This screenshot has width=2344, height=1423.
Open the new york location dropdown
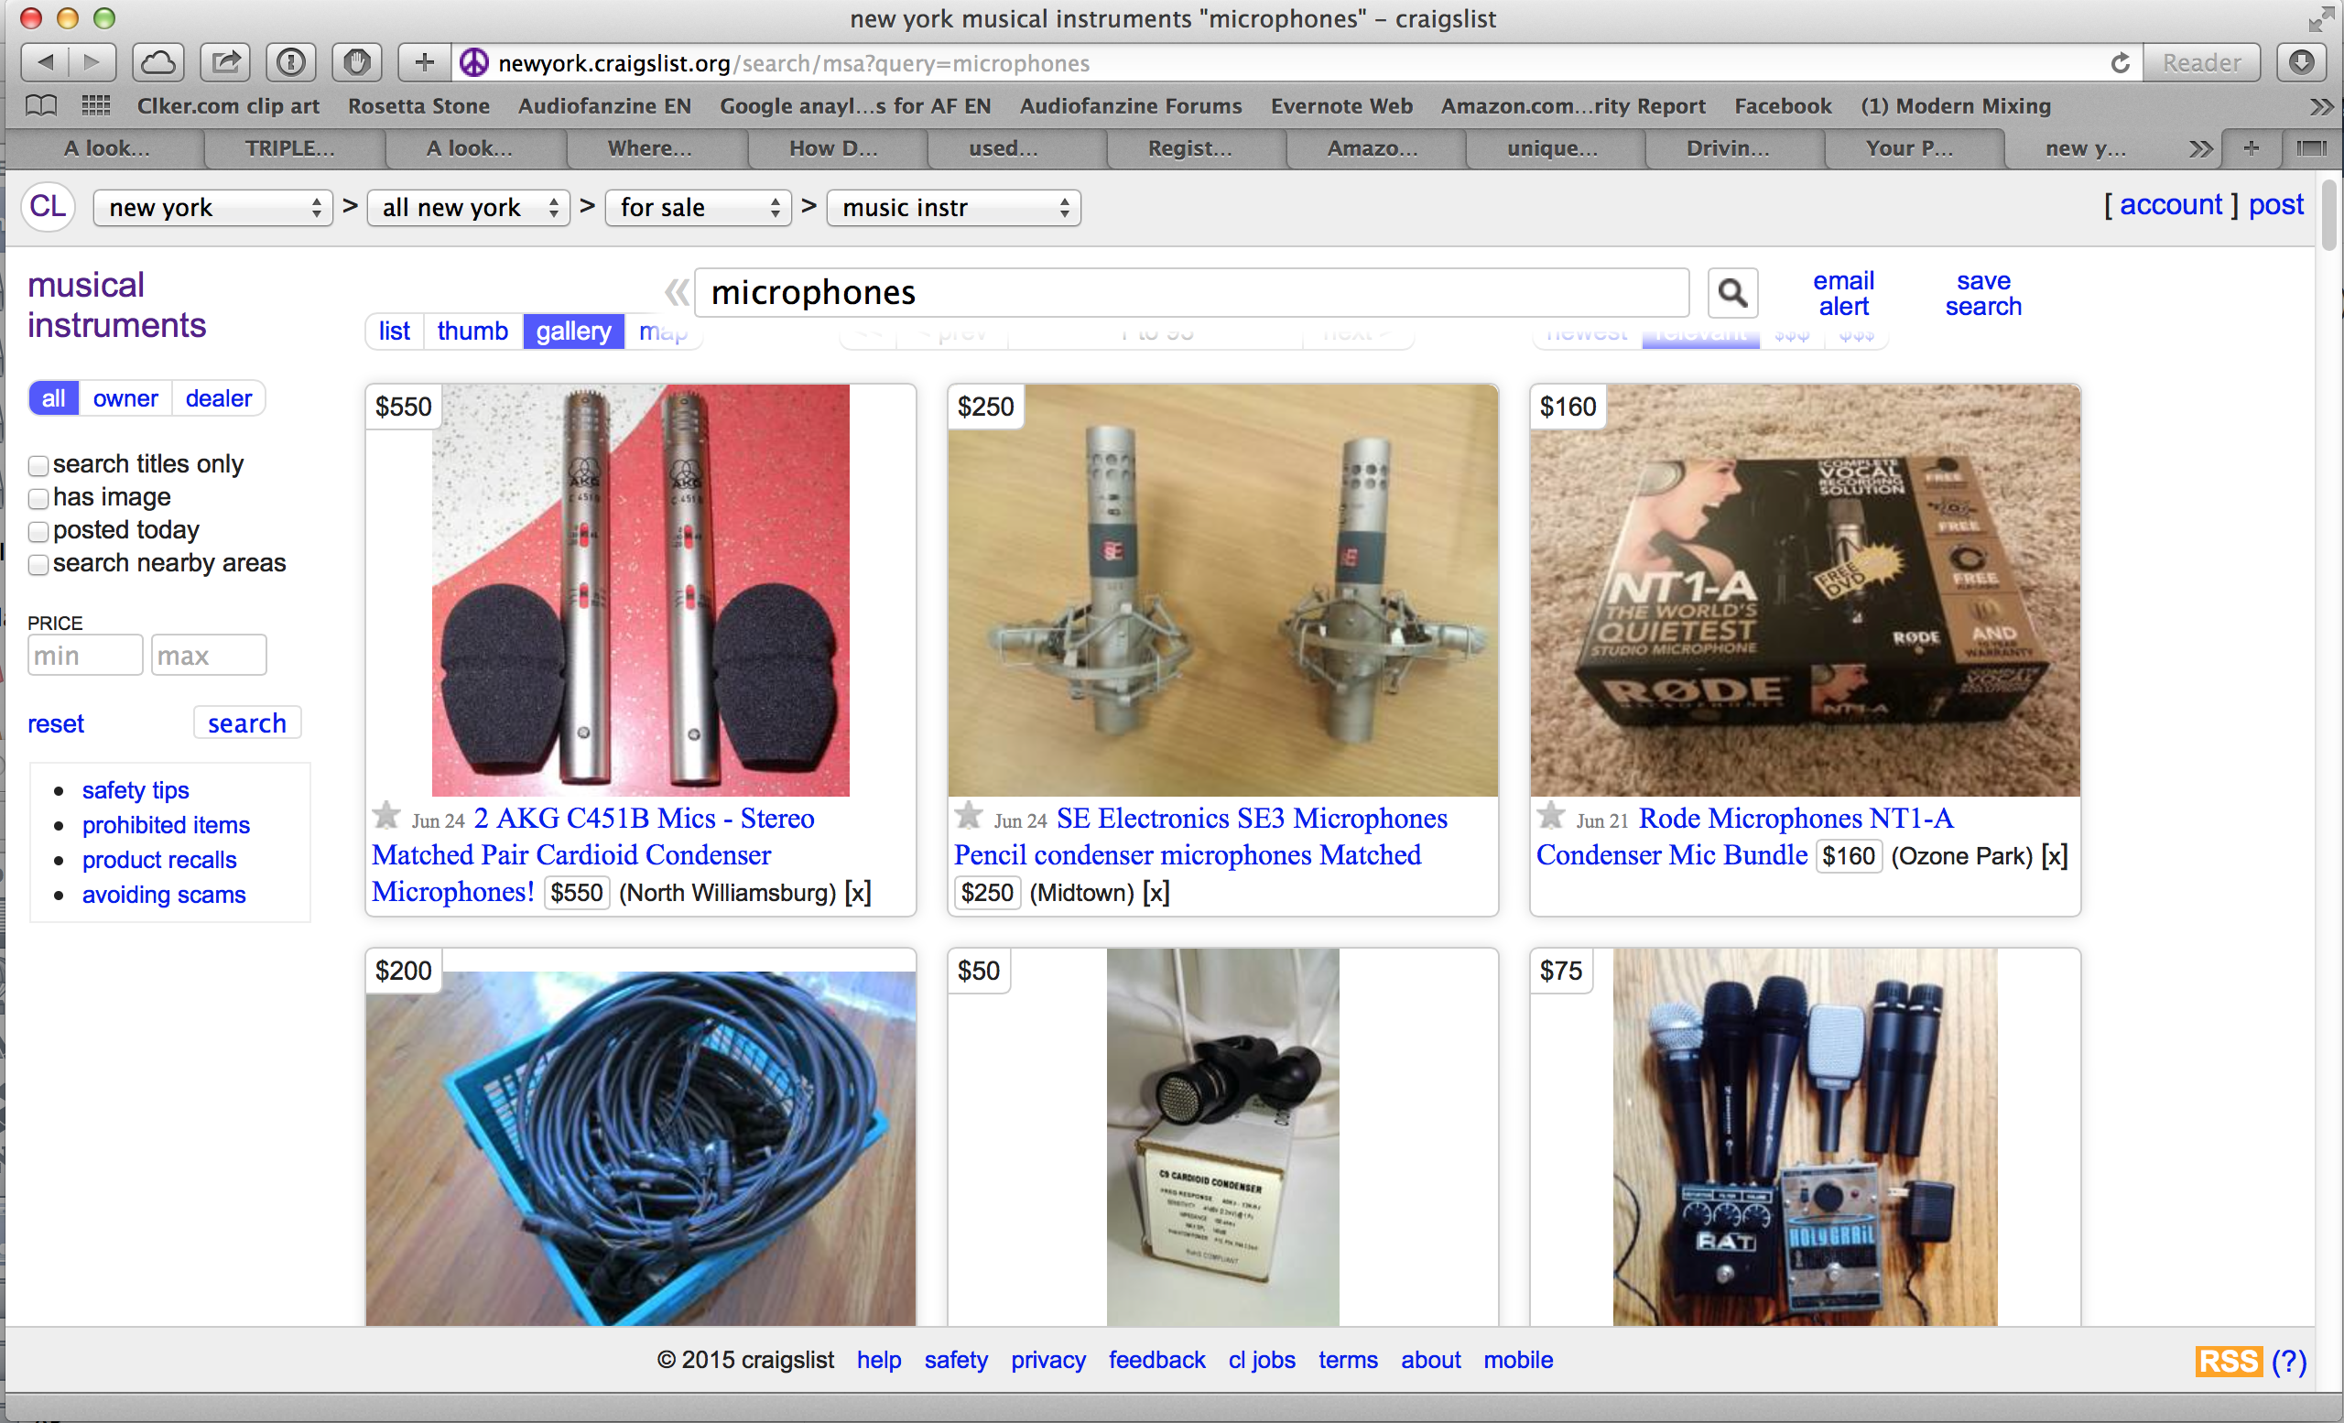pos(213,207)
